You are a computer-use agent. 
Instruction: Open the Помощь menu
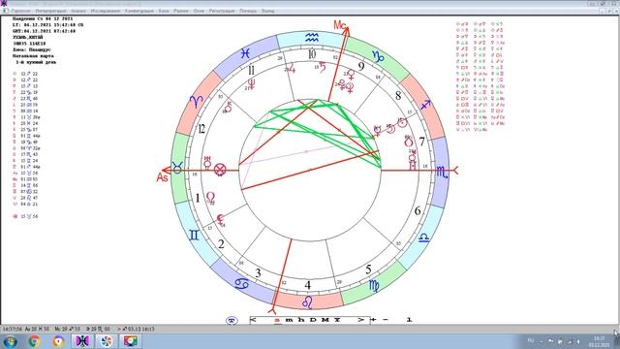[248, 11]
